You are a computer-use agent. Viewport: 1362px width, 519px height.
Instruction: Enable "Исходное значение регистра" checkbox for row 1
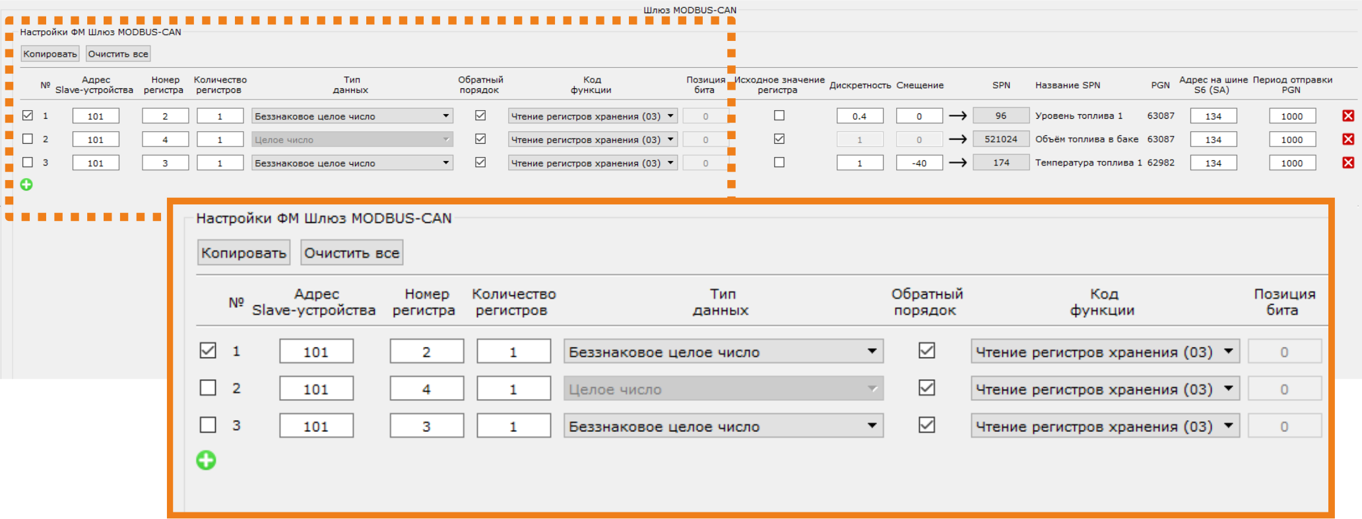[x=779, y=115]
